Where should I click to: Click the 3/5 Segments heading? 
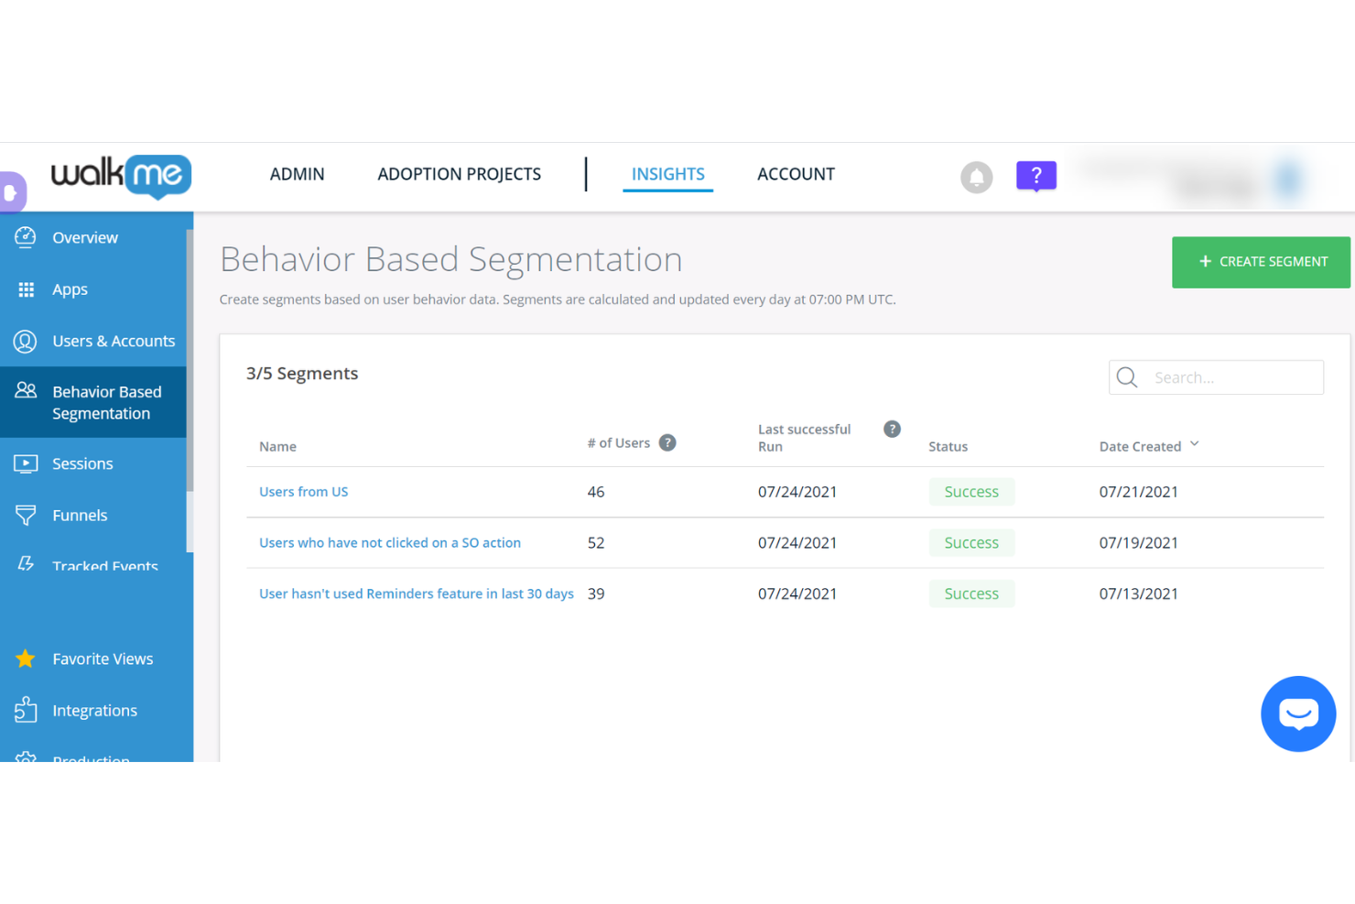coord(302,374)
